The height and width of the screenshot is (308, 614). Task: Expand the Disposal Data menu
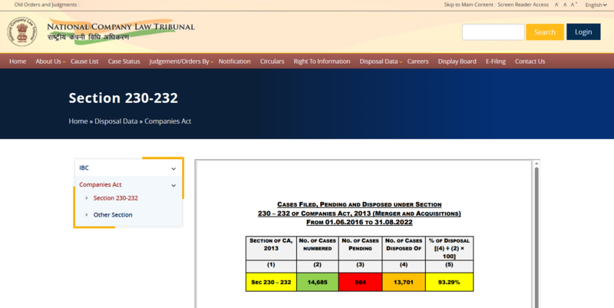tap(381, 61)
